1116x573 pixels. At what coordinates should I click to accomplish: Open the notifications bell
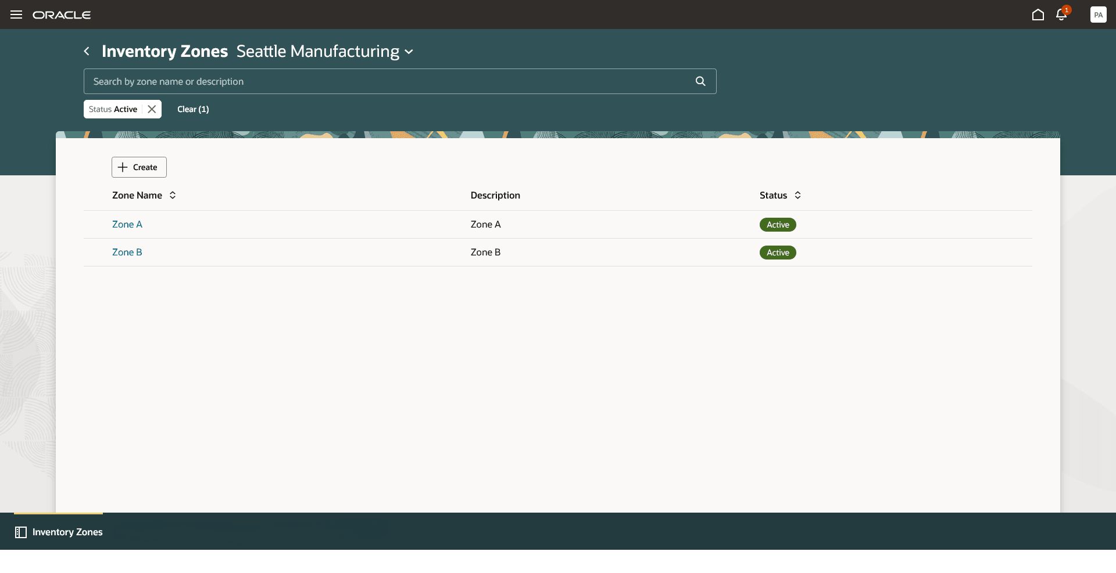click(1061, 15)
